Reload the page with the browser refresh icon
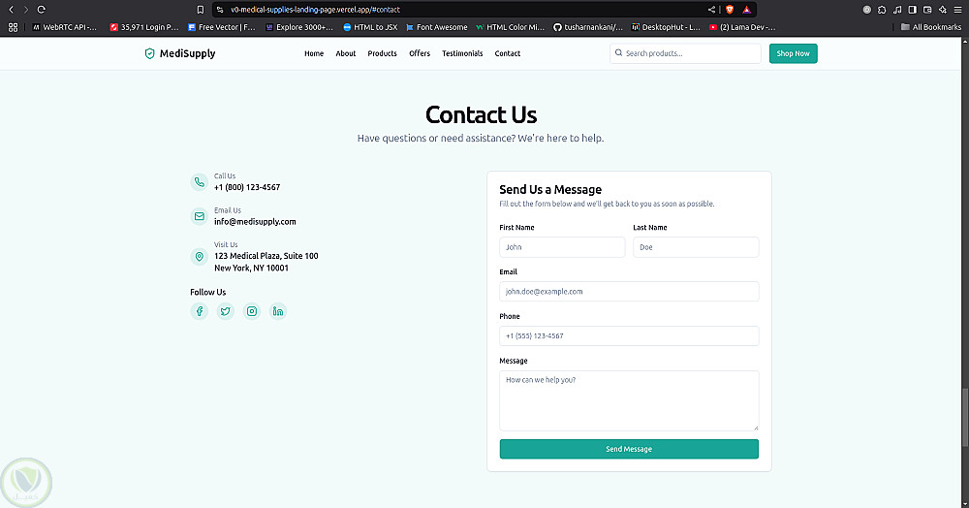 (42, 9)
